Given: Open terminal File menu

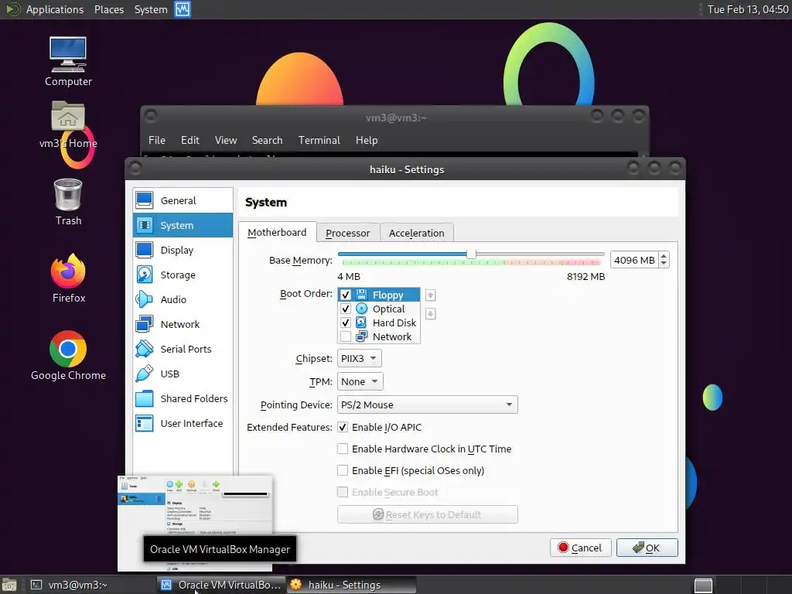Looking at the screenshot, I should coord(156,140).
